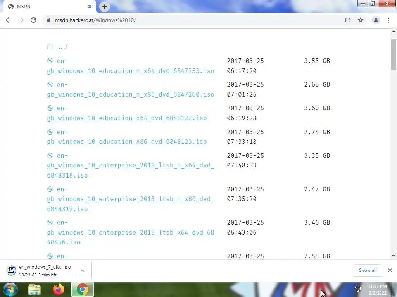Download en-gb education_n_x86_dvd_6847260.iso
Screen dimensions: 397x297
tap(130, 89)
